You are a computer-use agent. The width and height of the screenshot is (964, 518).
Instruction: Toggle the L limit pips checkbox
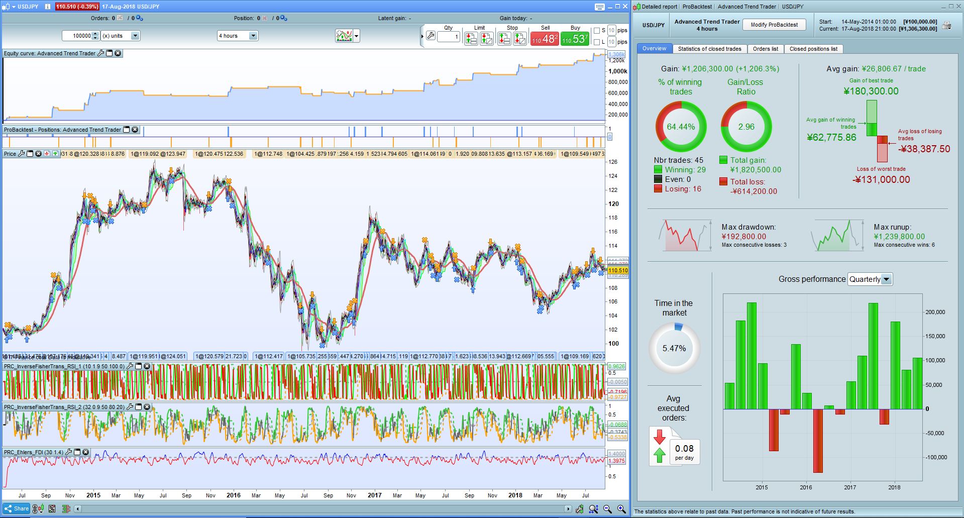[597, 42]
